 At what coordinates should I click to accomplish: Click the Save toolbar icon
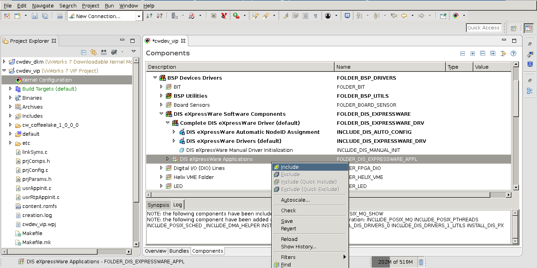point(35,16)
